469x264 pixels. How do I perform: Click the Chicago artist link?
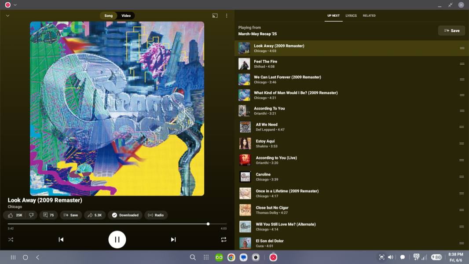tap(15, 207)
